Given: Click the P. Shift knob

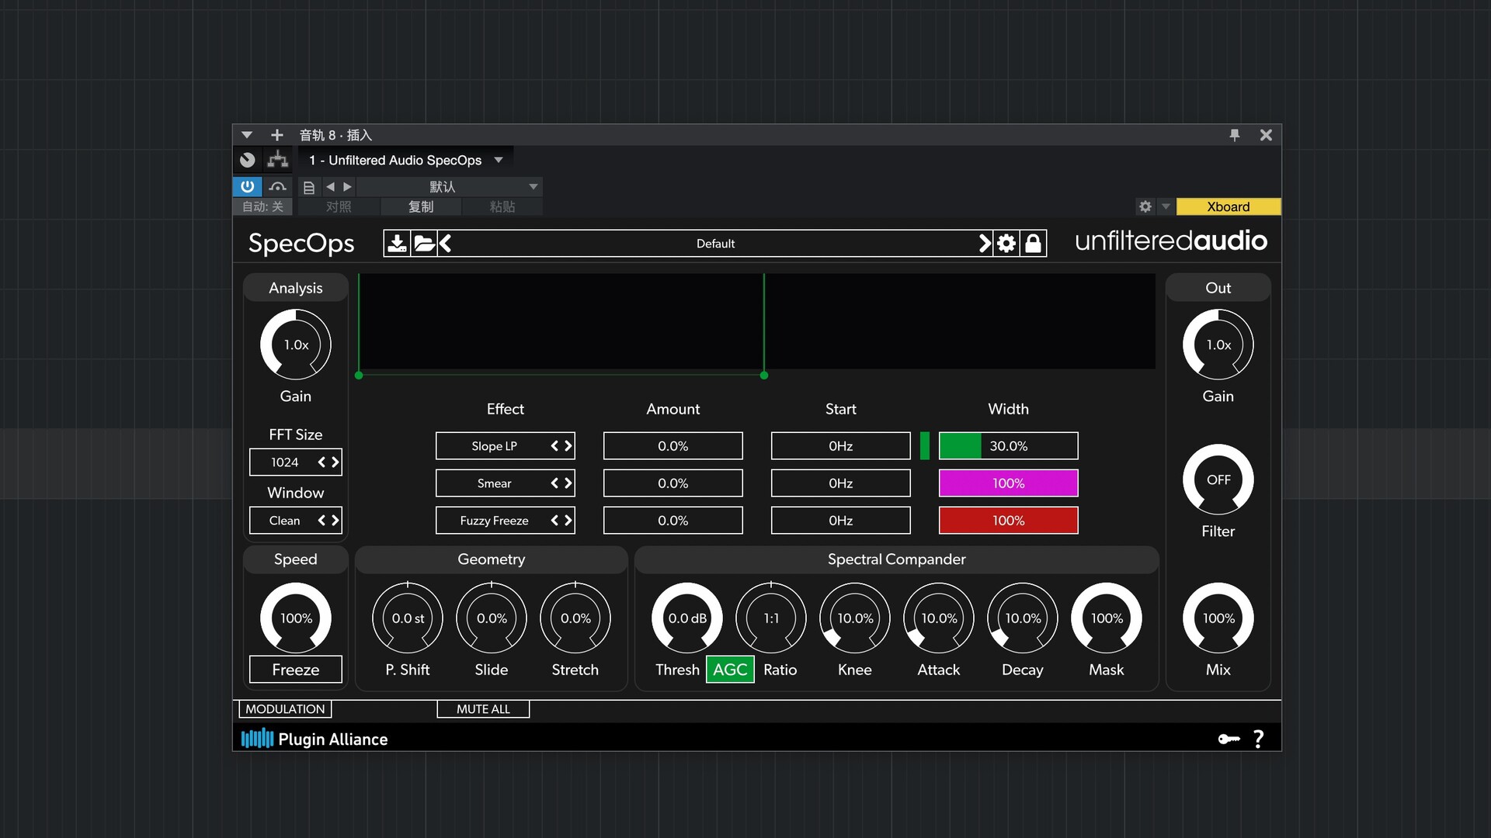Looking at the screenshot, I should (x=408, y=618).
